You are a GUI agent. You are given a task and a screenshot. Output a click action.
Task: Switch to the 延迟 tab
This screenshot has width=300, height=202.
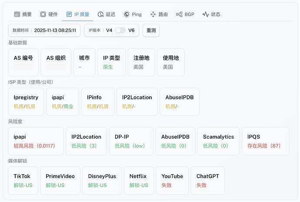click(x=107, y=14)
